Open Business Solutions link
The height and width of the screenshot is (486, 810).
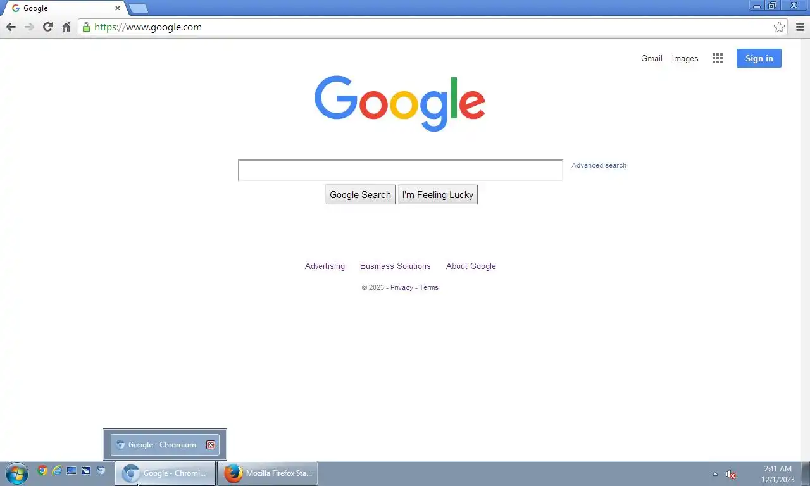[x=395, y=266]
